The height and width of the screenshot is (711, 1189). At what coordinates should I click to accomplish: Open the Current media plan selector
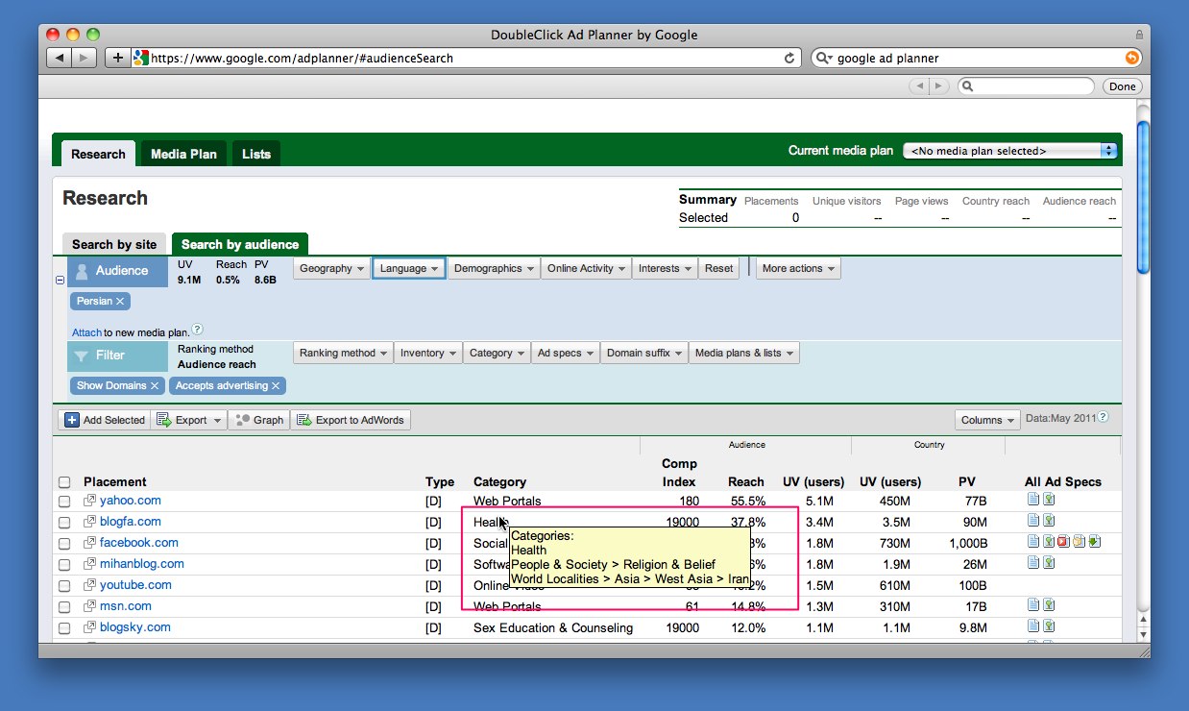point(1010,151)
